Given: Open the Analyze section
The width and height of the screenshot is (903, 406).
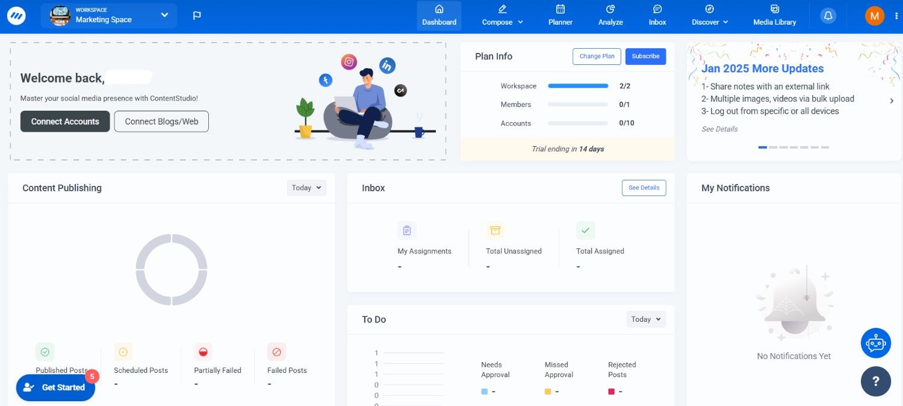Looking at the screenshot, I should tap(610, 16).
